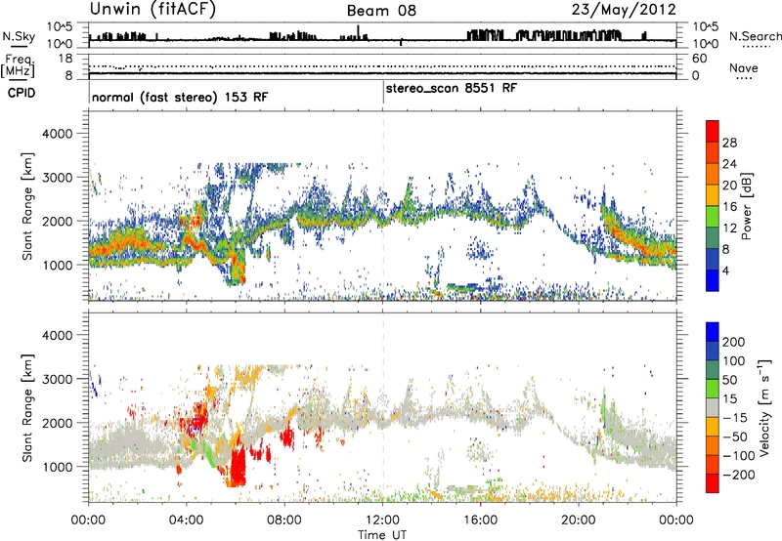This screenshot has height=541, width=782.
Task: Click the "-15" velocity colorbar value
Action: (735, 417)
